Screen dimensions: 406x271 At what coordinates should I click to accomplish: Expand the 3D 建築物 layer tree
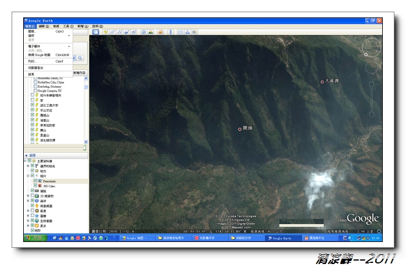(x=27, y=196)
